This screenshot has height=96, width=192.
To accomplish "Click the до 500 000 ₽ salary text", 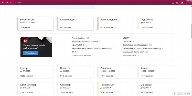I will pos(105,88).
